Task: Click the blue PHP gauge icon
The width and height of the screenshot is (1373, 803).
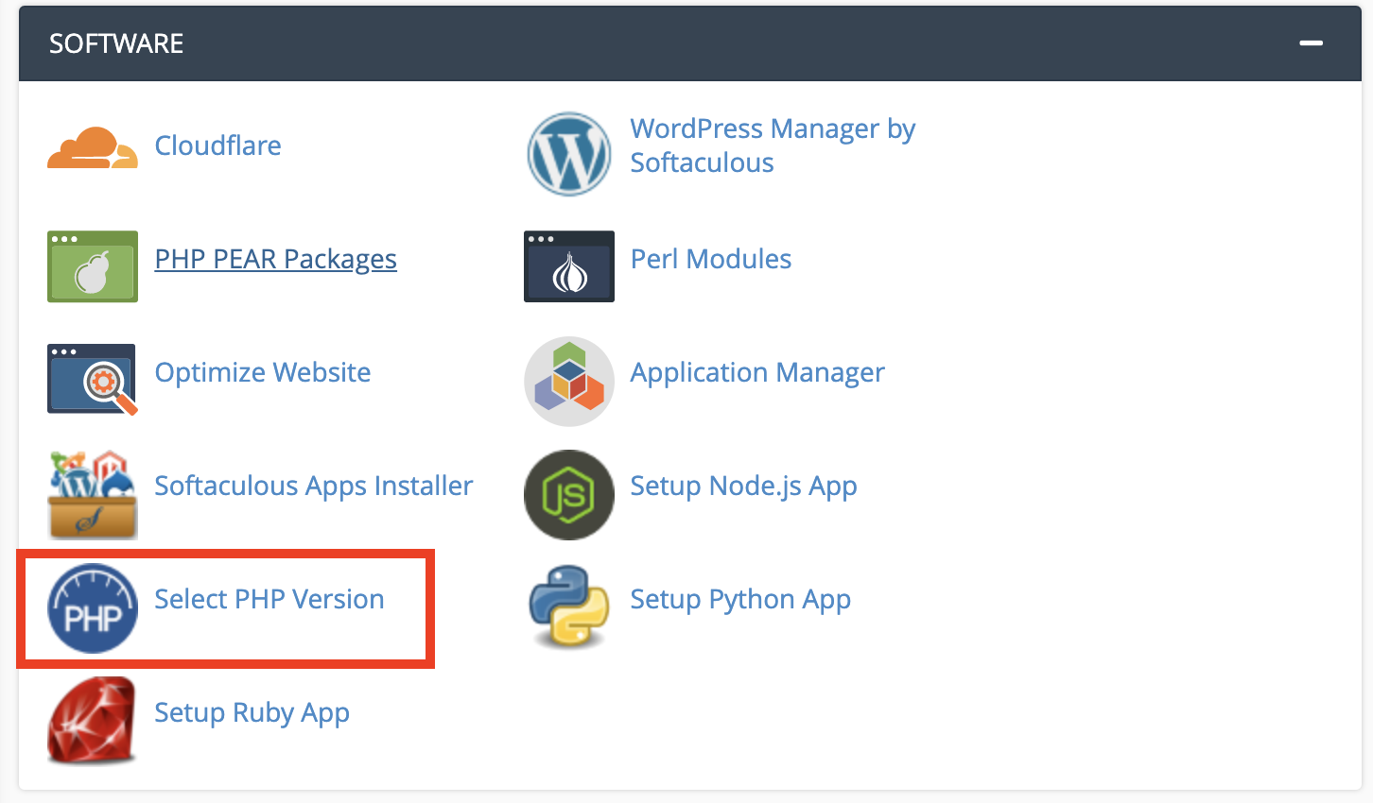Action: pyautogui.click(x=93, y=607)
